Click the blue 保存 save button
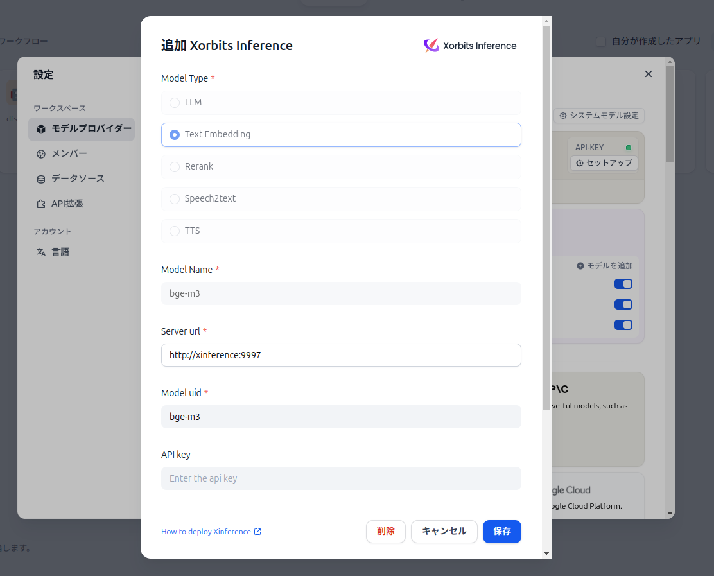Viewport: 714px width, 576px height. (502, 532)
